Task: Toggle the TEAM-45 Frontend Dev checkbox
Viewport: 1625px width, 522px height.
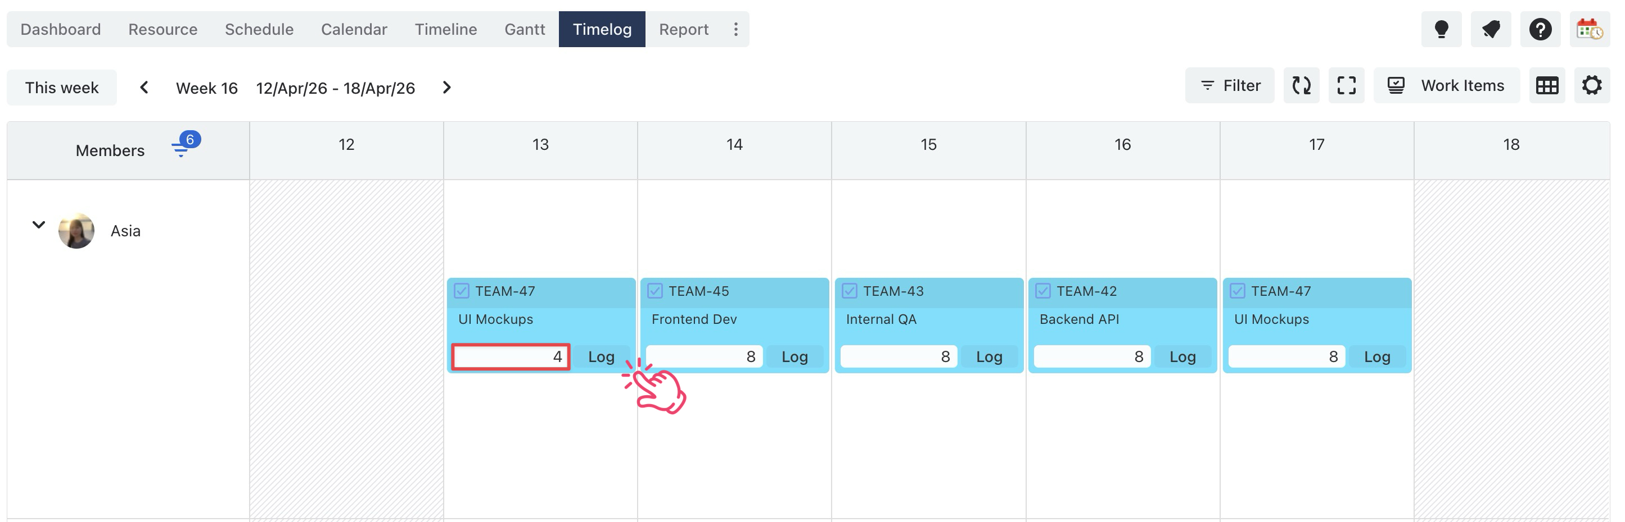Action: pos(656,291)
